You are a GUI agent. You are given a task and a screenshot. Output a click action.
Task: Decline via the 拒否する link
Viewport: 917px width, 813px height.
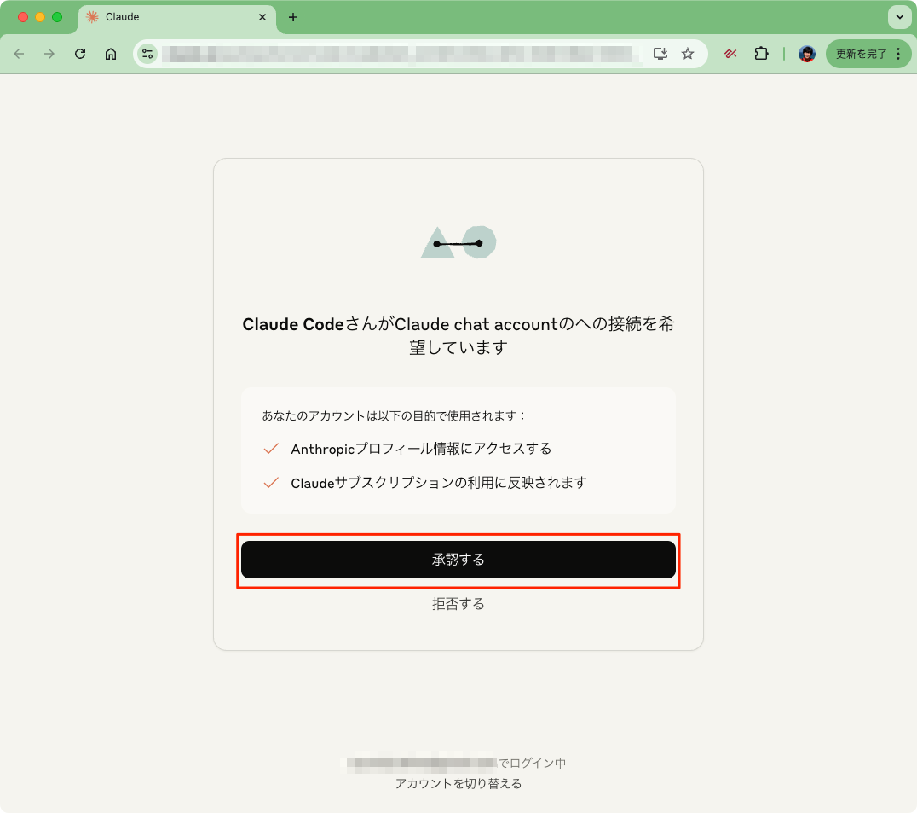click(458, 603)
